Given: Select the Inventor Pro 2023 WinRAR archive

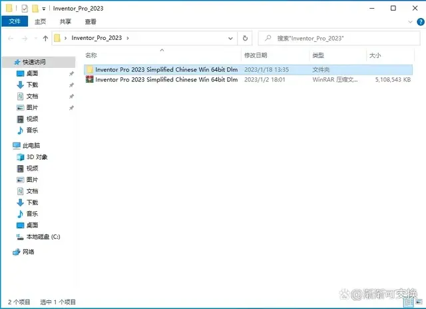Looking at the screenshot, I should pos(248,80).
